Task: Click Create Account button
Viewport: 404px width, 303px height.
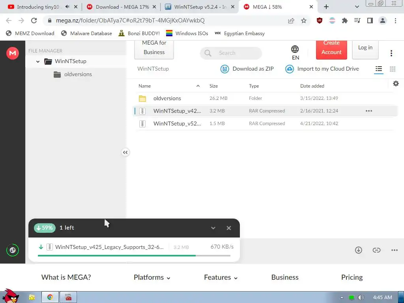Action: point(331,49)
